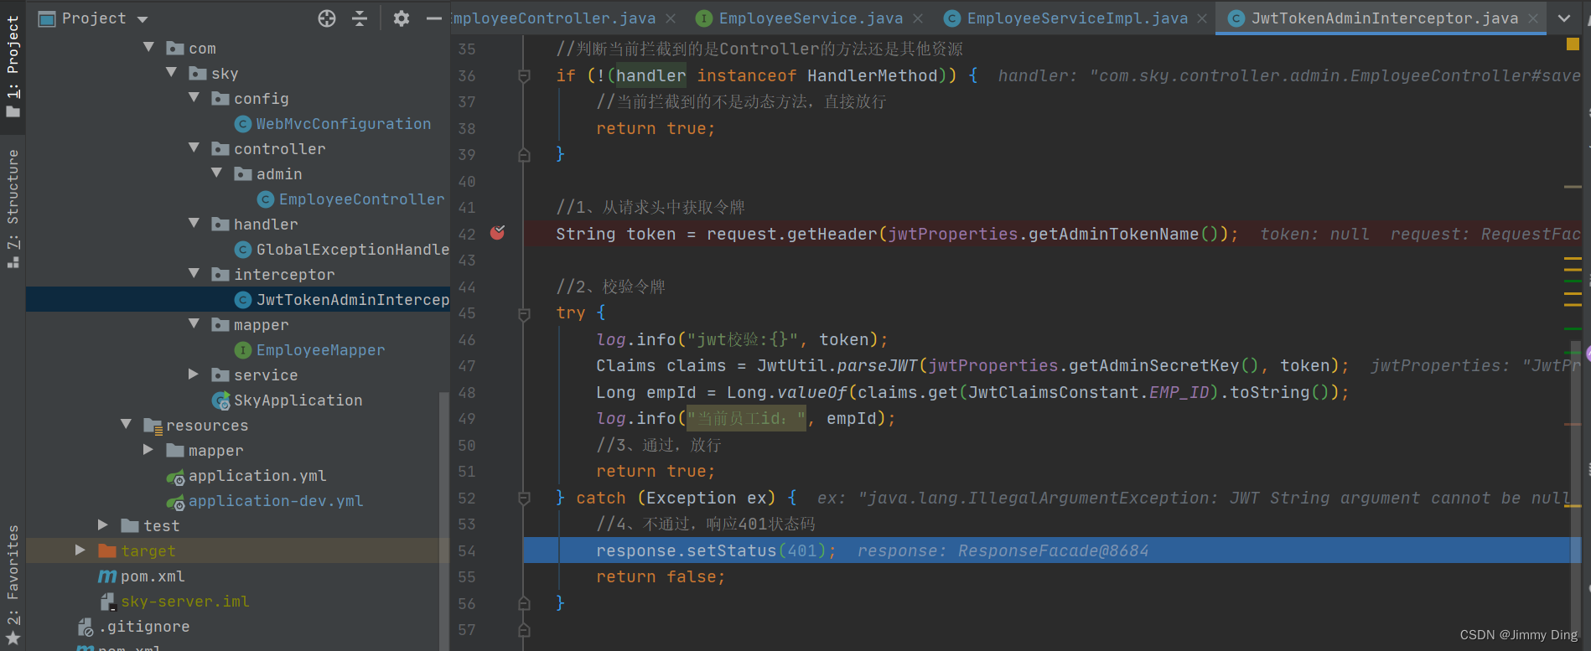Open application-dev.yml file

[276, 501]
